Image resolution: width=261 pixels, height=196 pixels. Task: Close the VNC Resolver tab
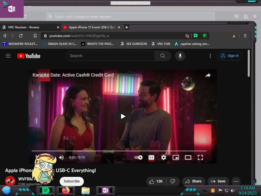[58, 27]
